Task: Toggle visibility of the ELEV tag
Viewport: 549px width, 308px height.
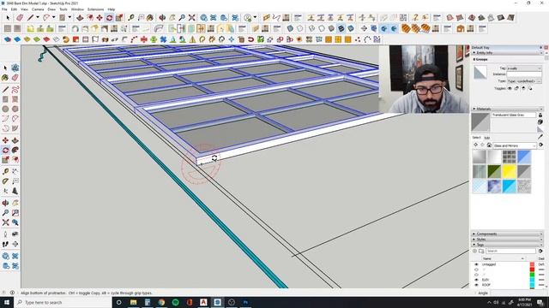Action: (x=476, y=280)
